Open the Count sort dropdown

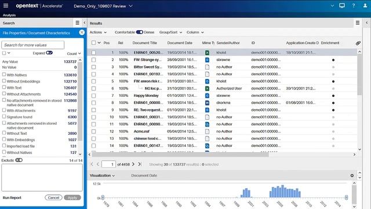(74, 53)
